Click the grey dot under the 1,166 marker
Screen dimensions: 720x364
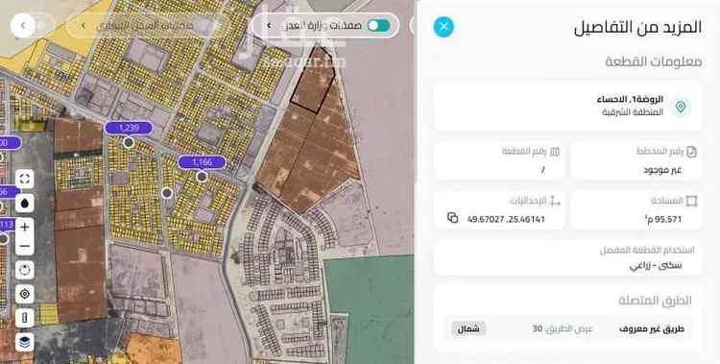pyautogui.click(x=202, y=177)
